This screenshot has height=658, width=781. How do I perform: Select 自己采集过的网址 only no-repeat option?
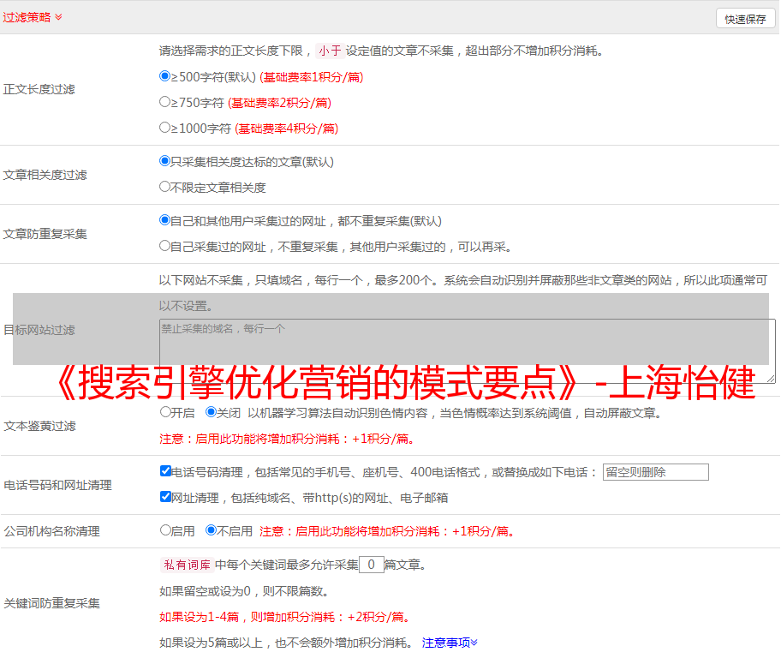[165, 246]
